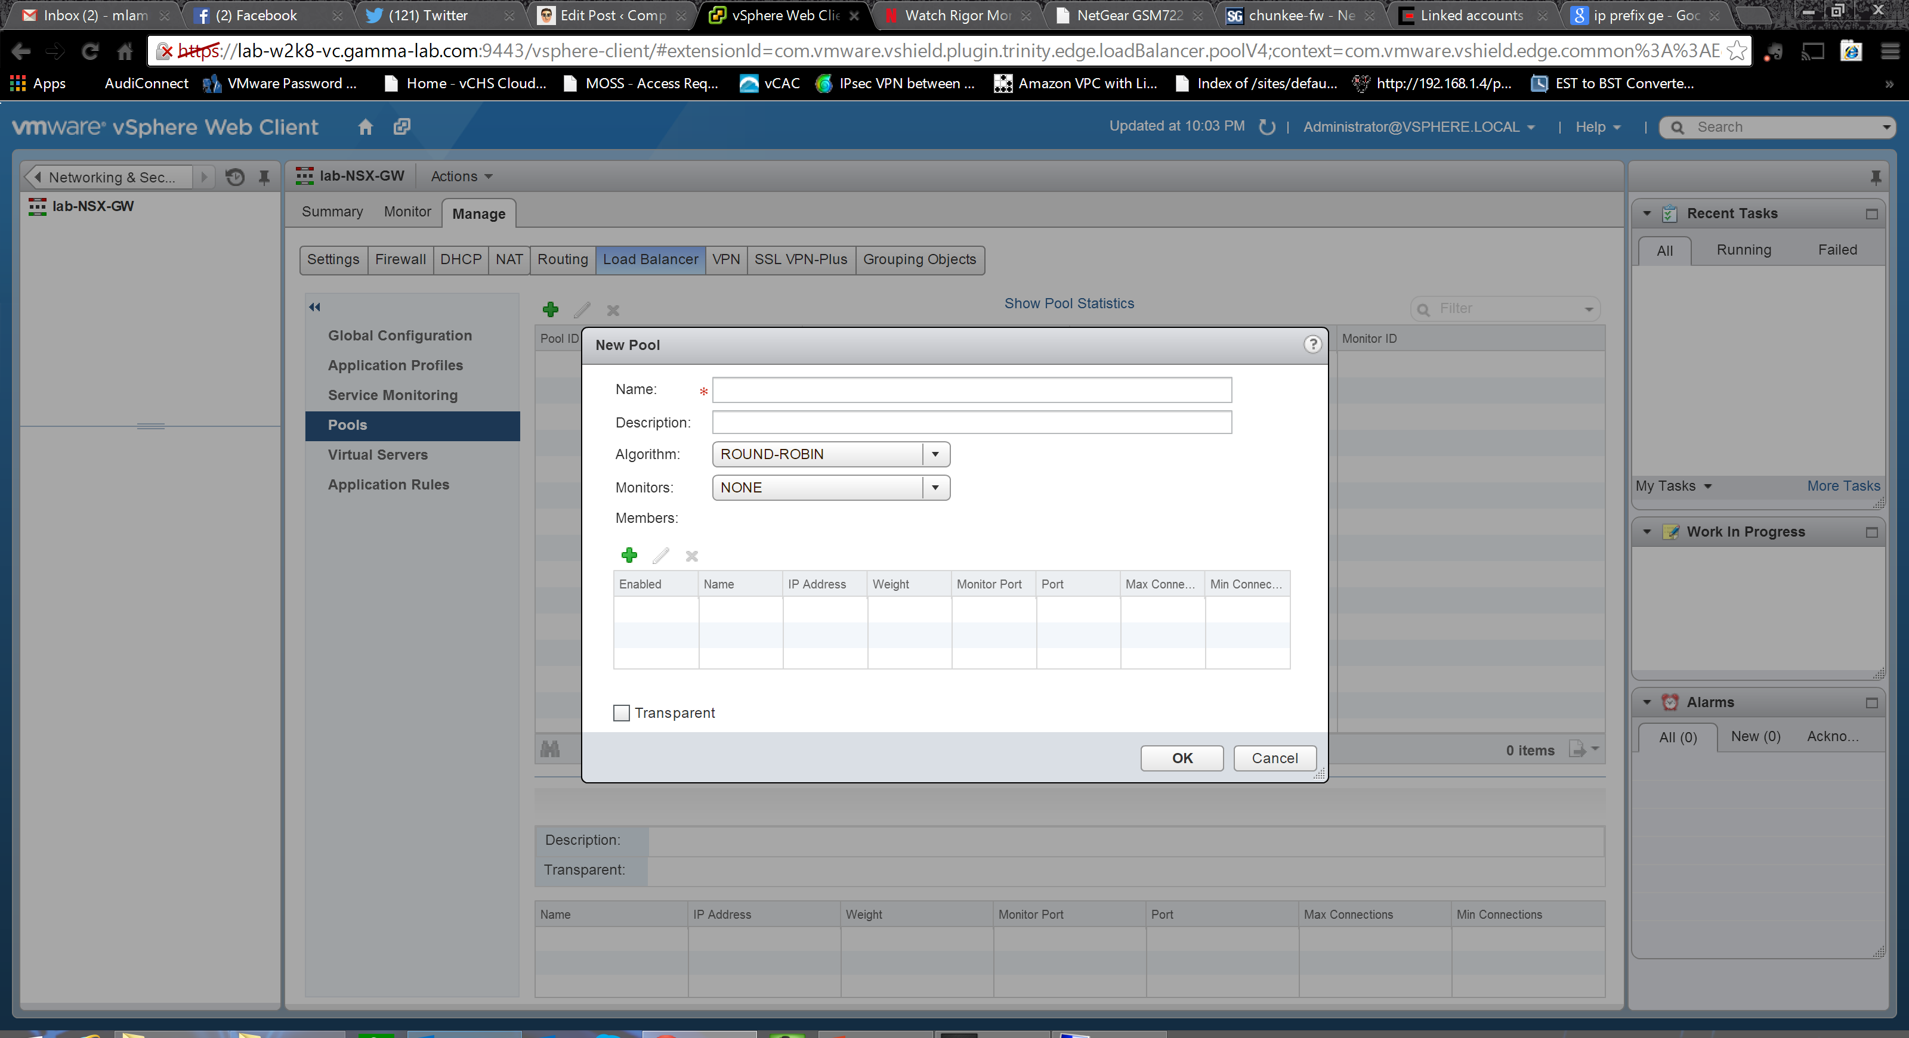Switch to the Facebook browser tab
This screenshot has height=1038, width=1909.
point(257,15)
